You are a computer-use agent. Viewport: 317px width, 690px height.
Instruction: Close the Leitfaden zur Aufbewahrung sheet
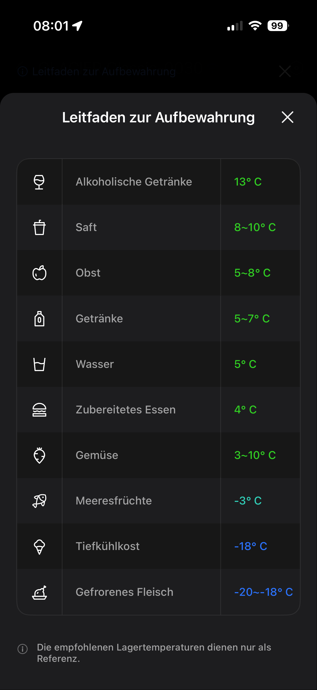click(287, 117)
